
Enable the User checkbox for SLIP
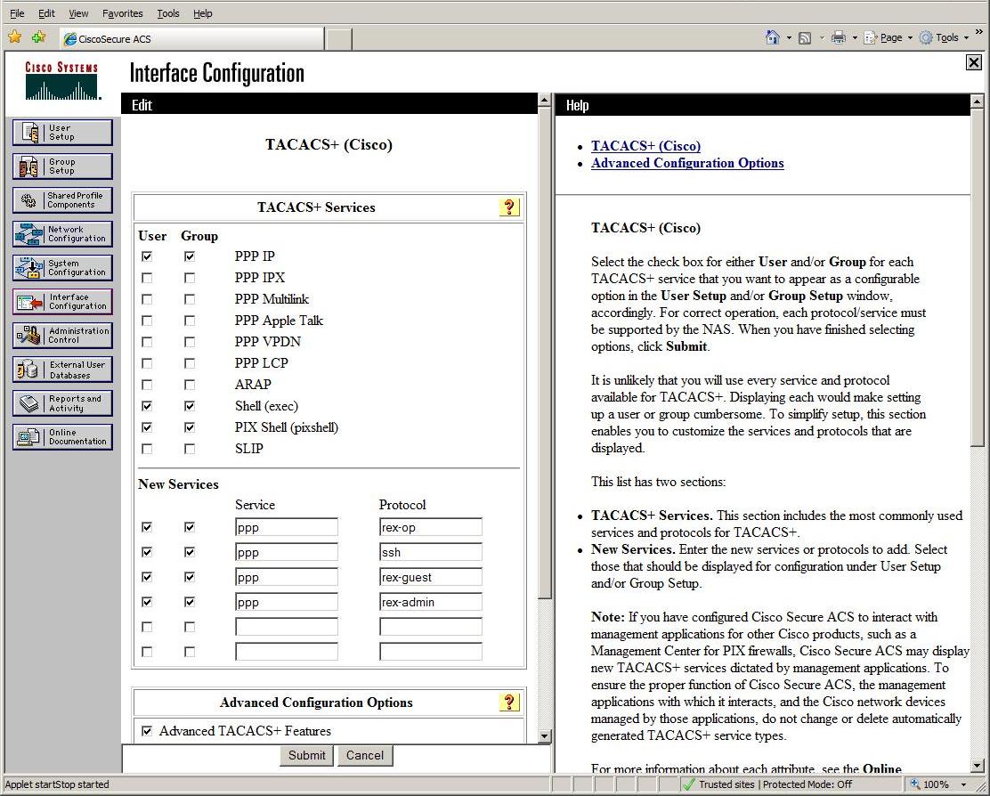coord(147,449)
